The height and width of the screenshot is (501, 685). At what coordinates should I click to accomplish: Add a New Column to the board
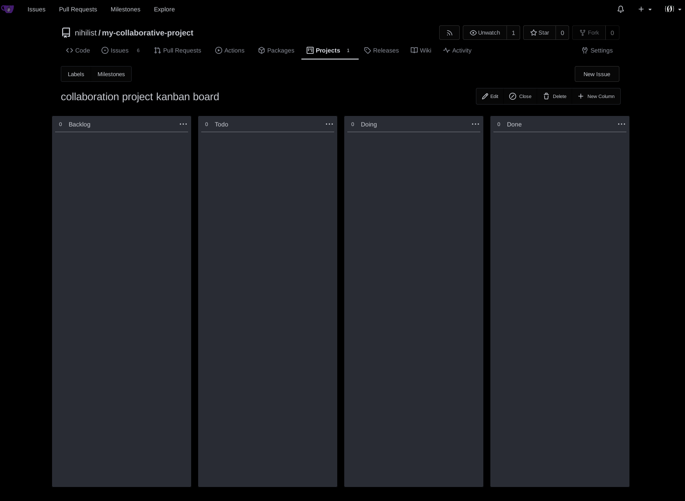tap(596, 96)
